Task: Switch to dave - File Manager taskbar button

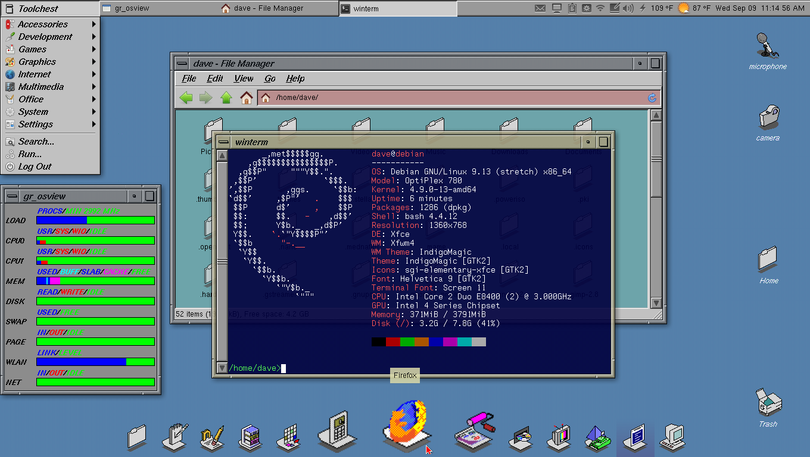Action: point(278,8)
